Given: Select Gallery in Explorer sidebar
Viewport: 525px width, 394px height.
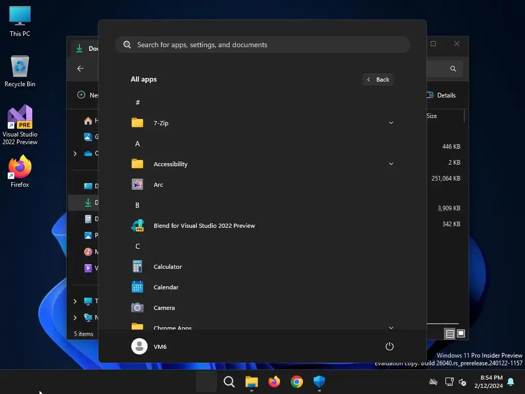Looking at the screenshot, I should [91, 136].
